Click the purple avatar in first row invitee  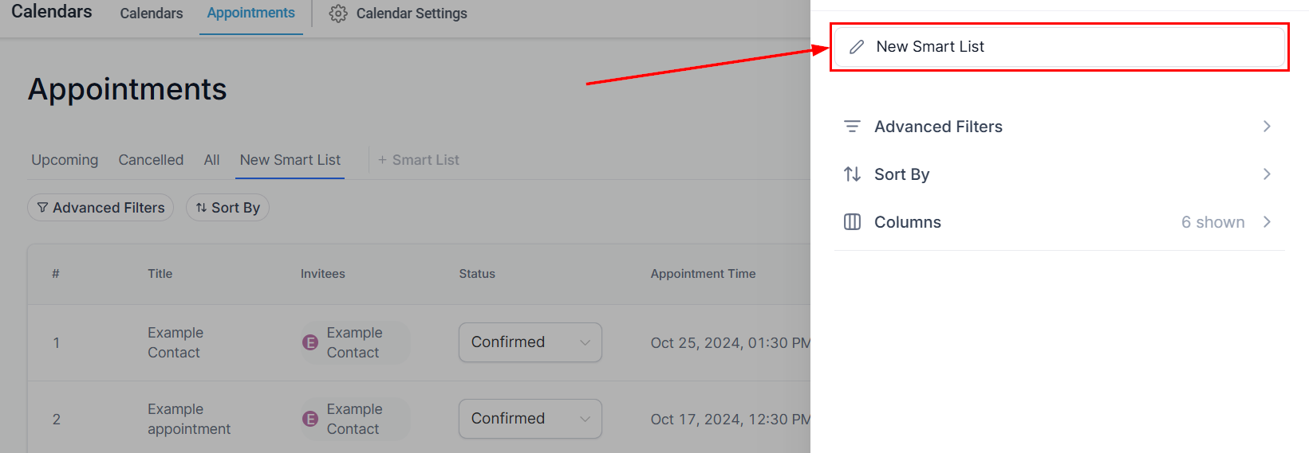310,342
